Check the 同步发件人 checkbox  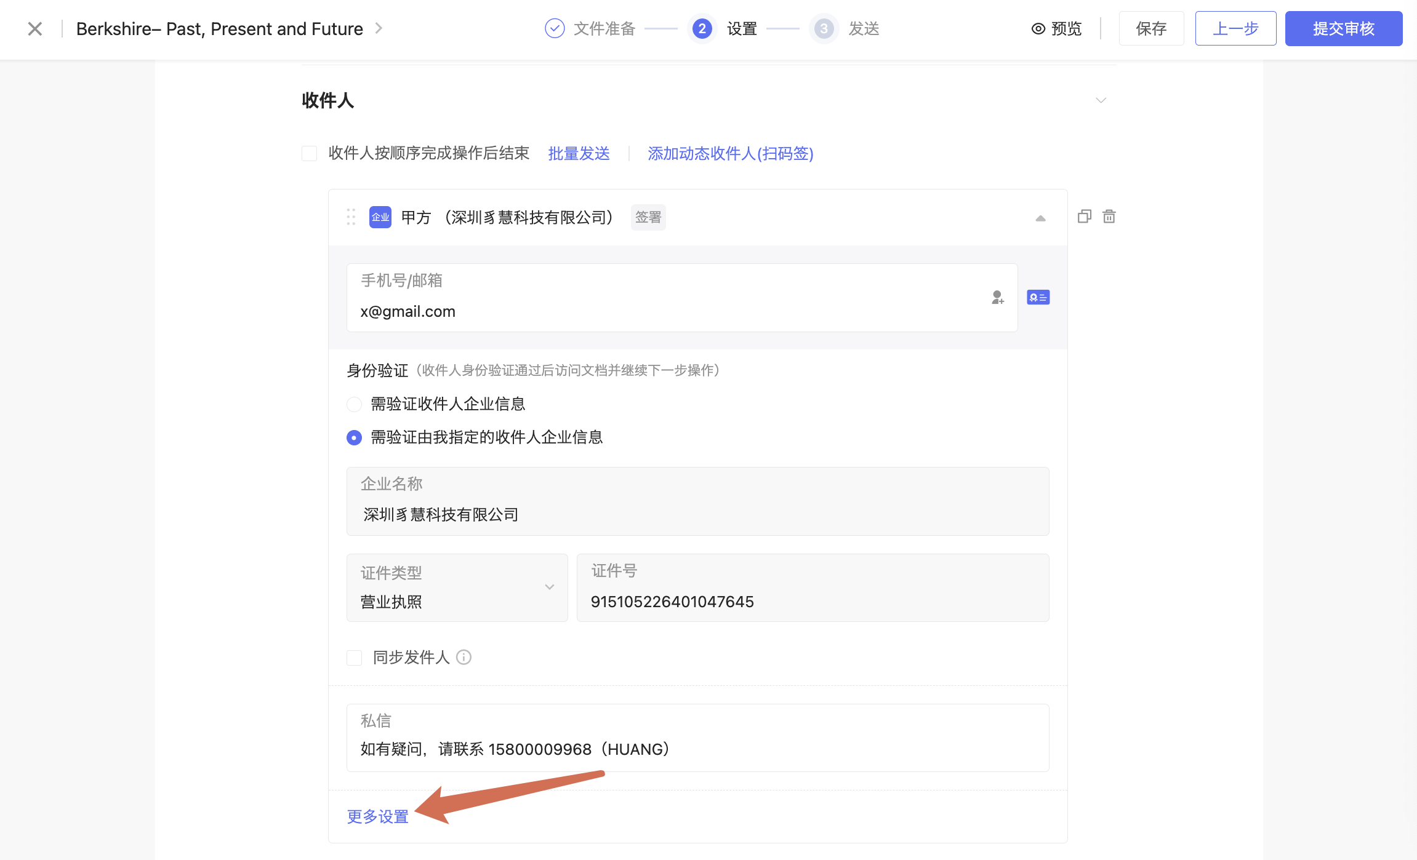(x=354, y=658)
